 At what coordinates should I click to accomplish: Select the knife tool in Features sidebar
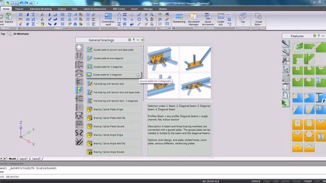point(286,43)
